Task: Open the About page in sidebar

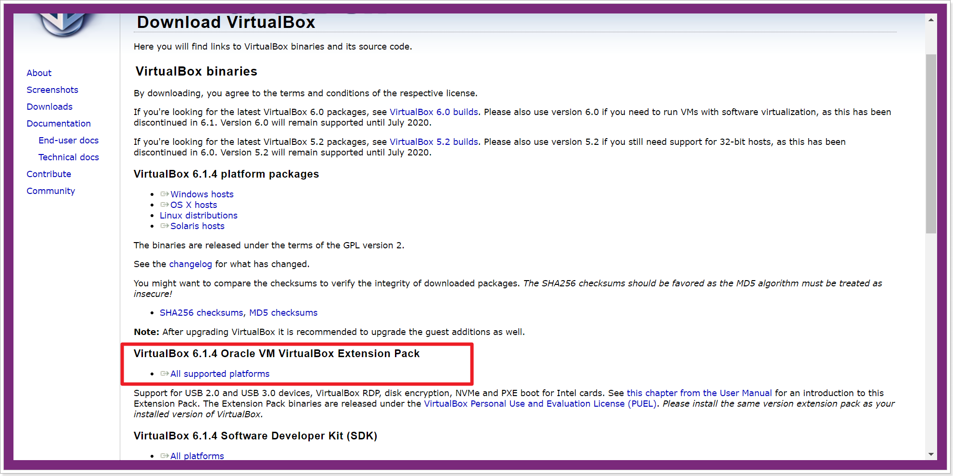Action: (39, 73)
